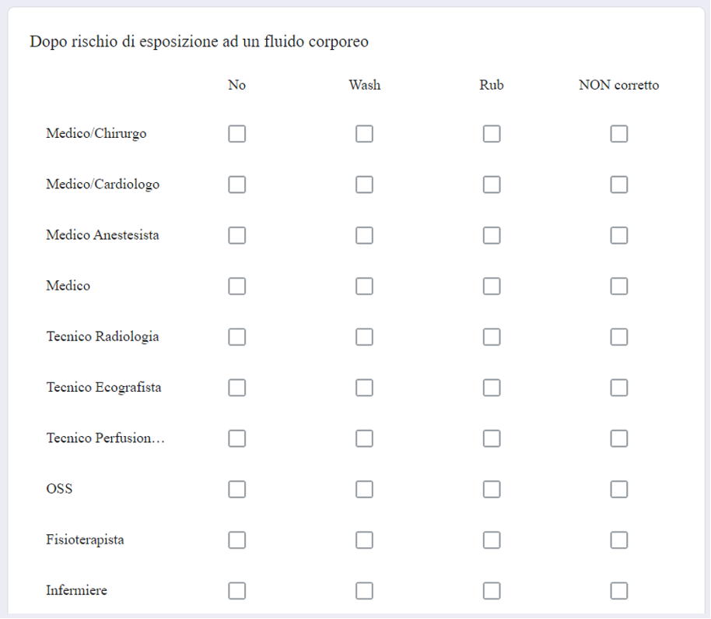This screenshot has width=711, height=619.
Task: Tick Wash for Tecnico Ecografista
Action: coord(364,388)
